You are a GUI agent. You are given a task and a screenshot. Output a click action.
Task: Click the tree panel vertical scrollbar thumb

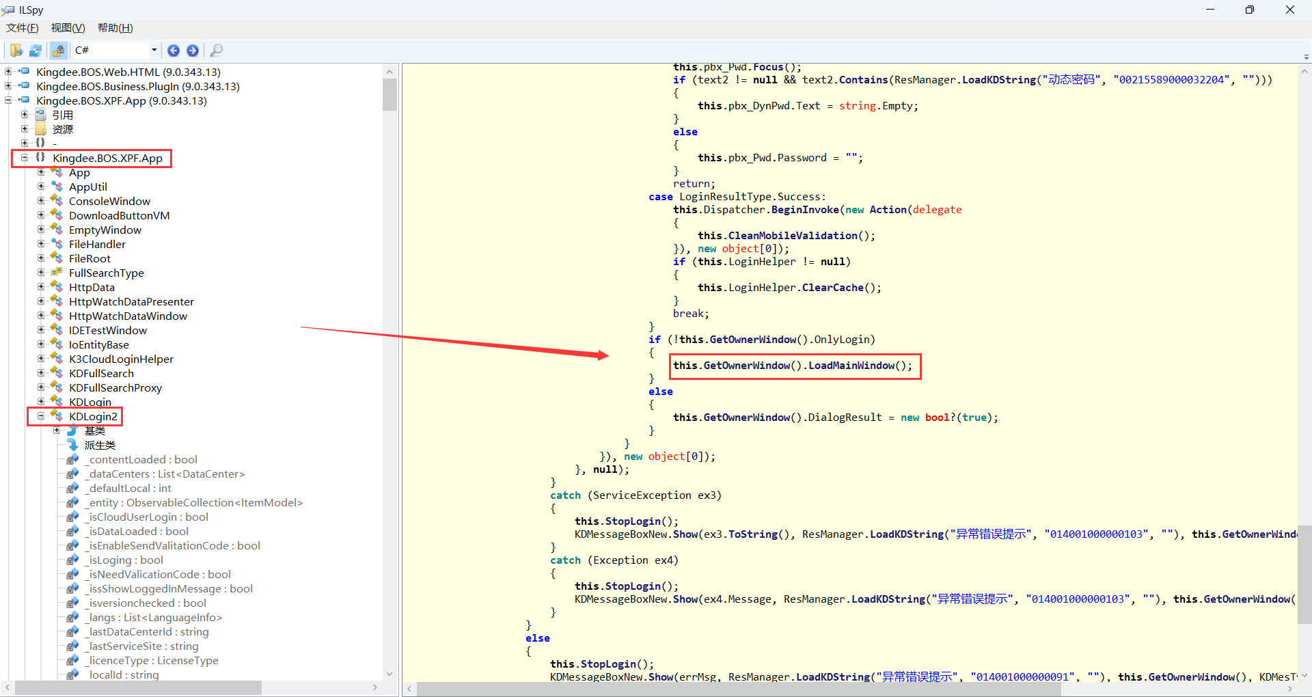point(389,94)
